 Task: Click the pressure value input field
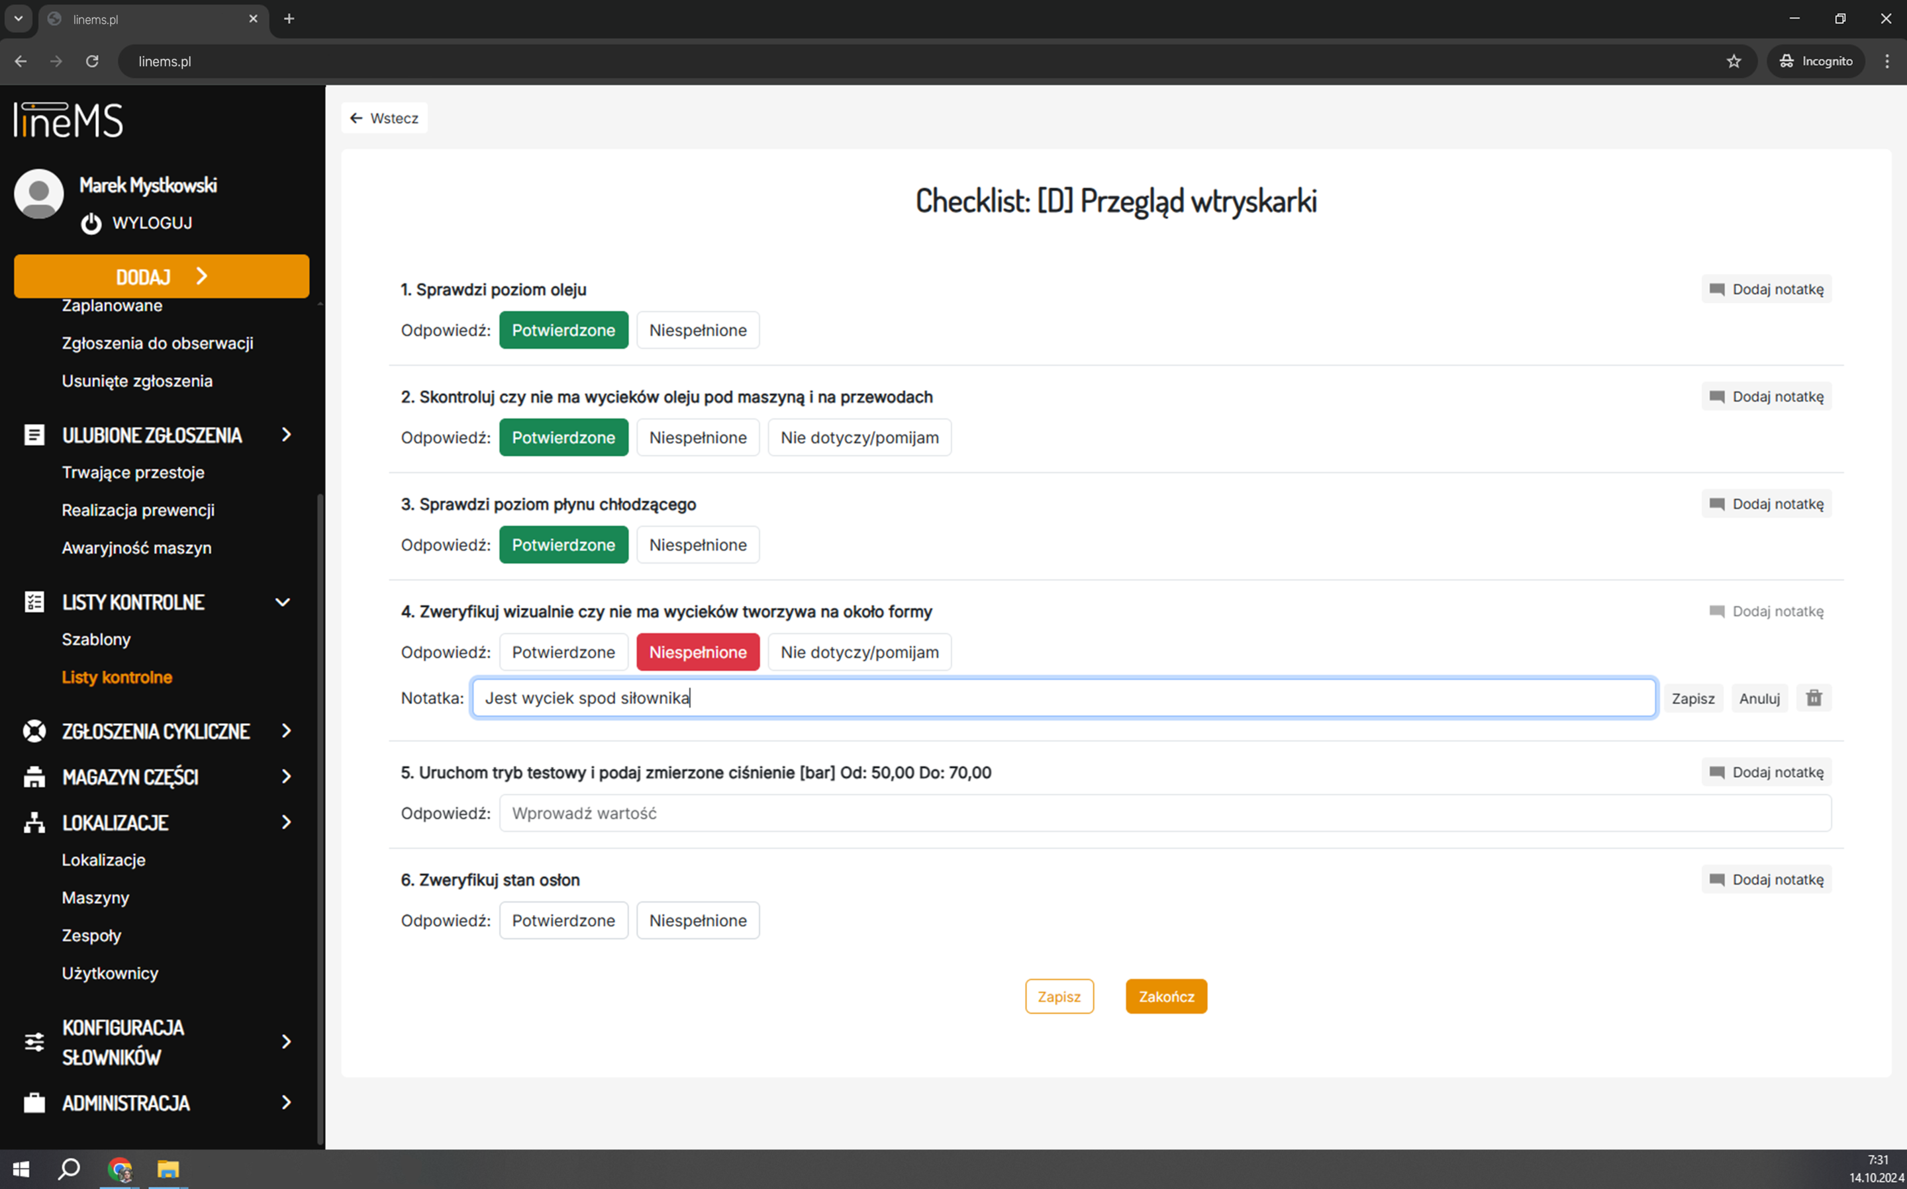(1165, 813)
